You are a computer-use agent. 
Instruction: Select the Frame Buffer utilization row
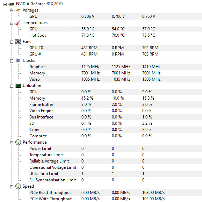(x=115, y=104)
